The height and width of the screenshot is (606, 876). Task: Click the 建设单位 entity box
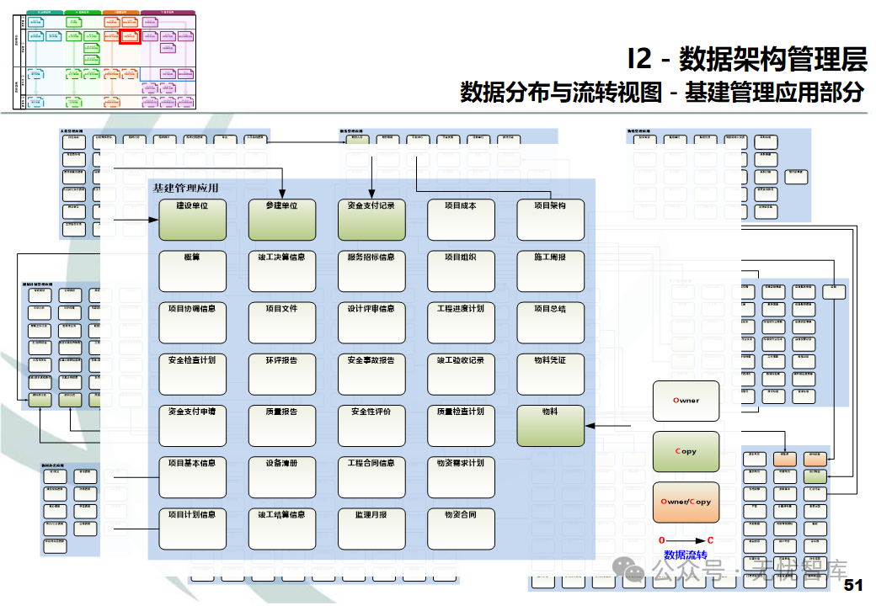coord(192,220)
